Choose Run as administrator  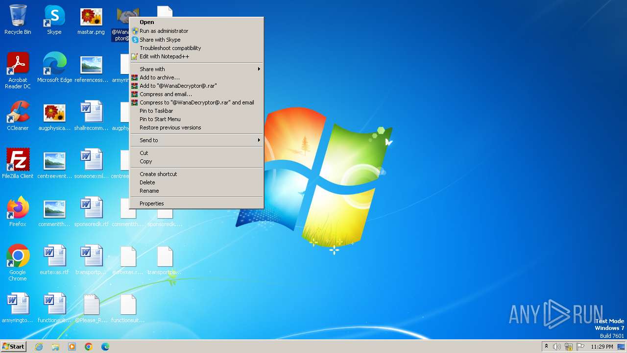[196, 31]
